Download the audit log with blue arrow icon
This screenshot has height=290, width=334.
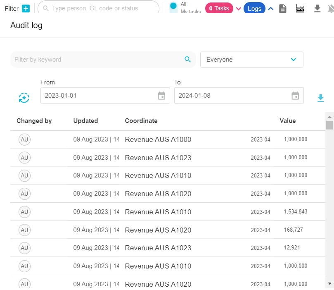tap(320, 98)
